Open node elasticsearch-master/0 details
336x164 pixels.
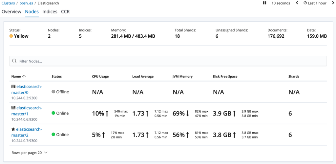[x=27, y=89]
